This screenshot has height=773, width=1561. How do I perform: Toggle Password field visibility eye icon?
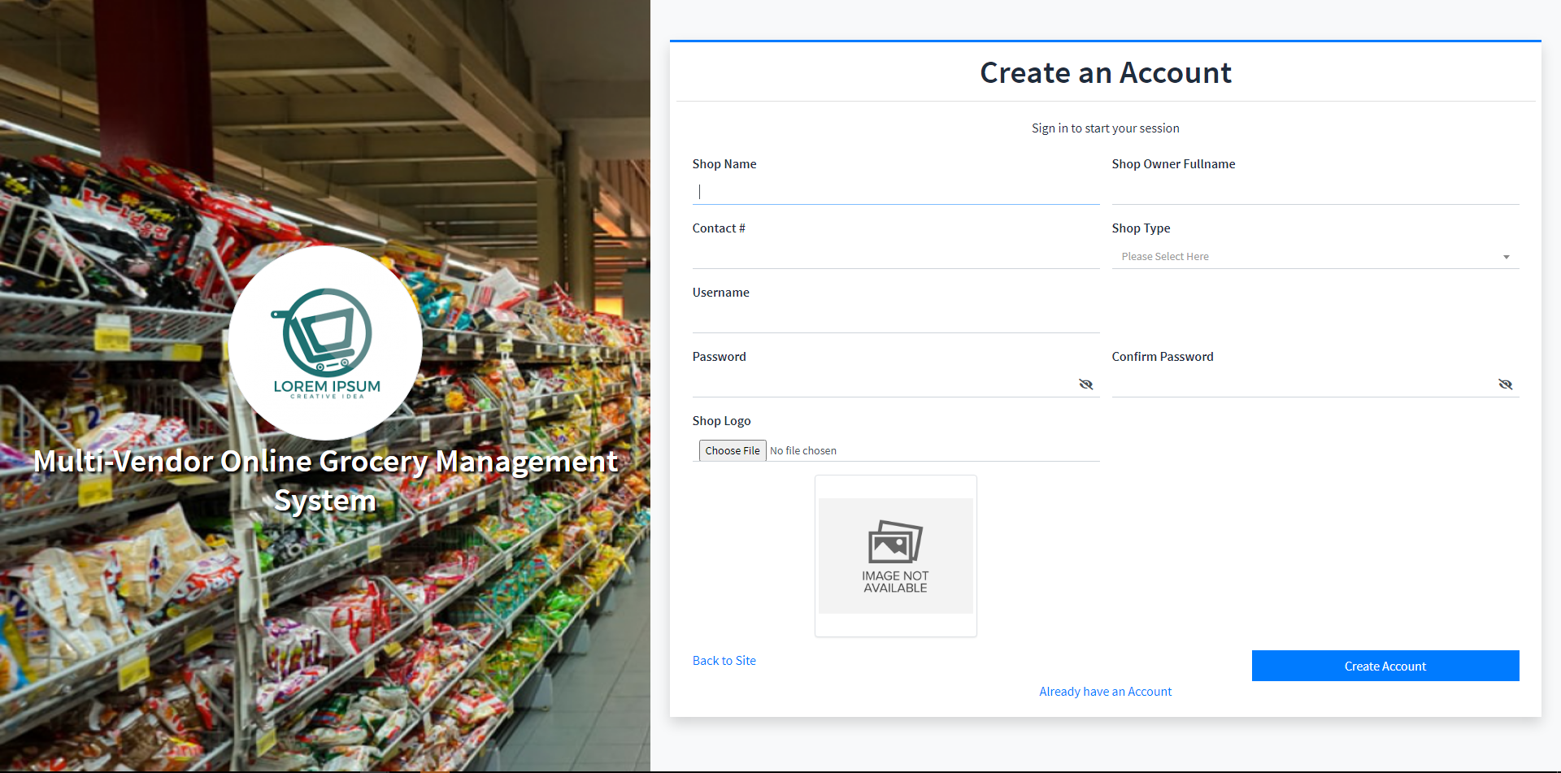[x=1085, y=384]
